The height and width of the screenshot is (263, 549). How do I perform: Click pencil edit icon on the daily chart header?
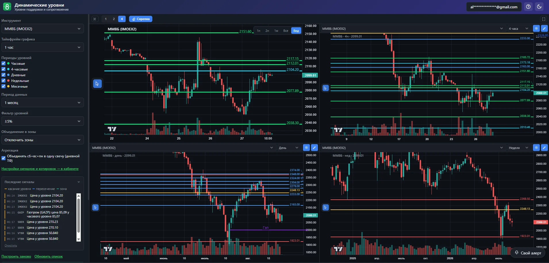coord(314,148)
